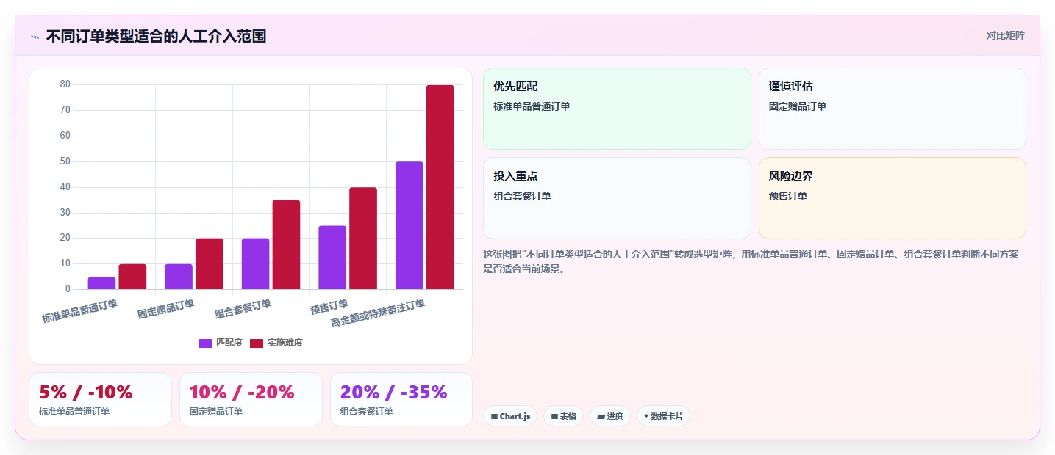Click the purple bar for 组合套餐订单
This screenshot has width=1055, height=455.
coord(255,263)
